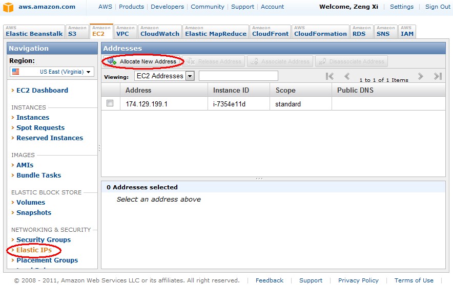Click the Privacy Policy footer link
The image size is (453, 285).
coord(358,280)
